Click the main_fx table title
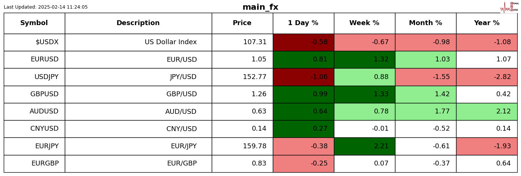The height and width of the screenshot is (176, 521). pos(260,7)
